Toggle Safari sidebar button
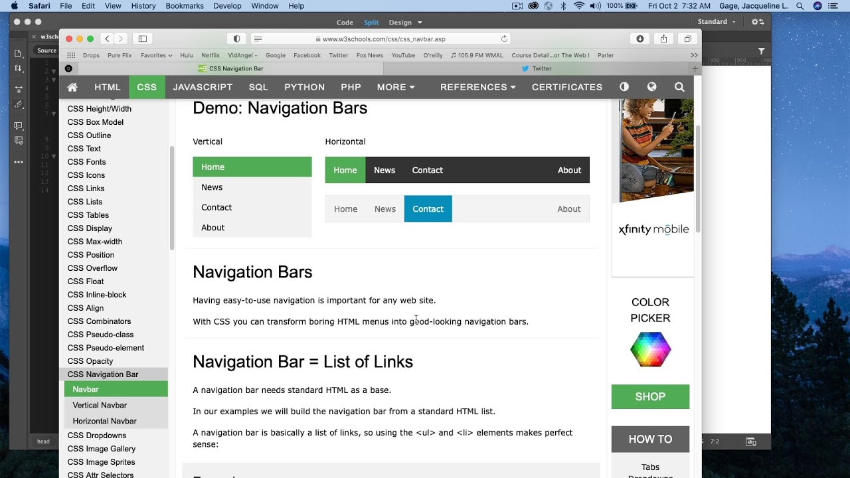The image size is (850, 478). click(142, 39)
